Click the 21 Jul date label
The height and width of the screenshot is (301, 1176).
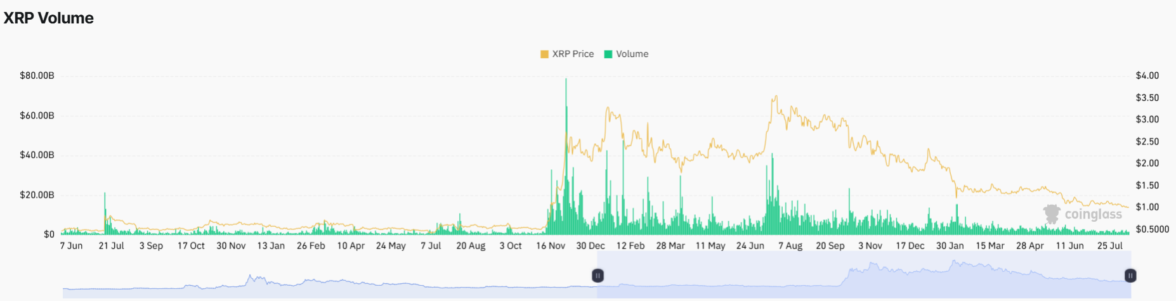pos(111,246)
